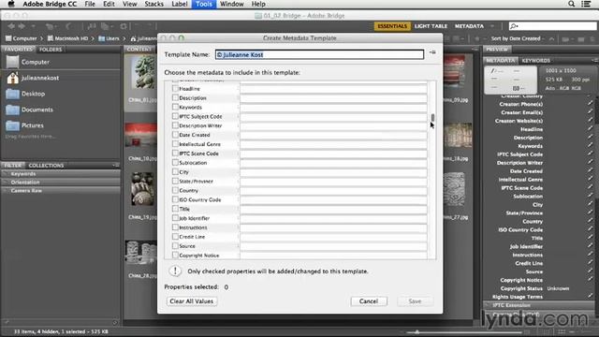Image resolution: width=599 pixels, height=337 pixels.
Task: Click the Clear All Values button
Action: (x=192, y=301)
